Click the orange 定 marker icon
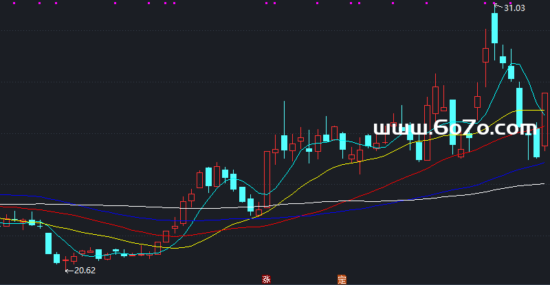This screenshot has width=550, height=285. click(x=341, y=280)
